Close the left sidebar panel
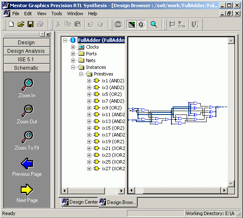Image resolution: width=243 pixels, height=218 pixels. 48,34
